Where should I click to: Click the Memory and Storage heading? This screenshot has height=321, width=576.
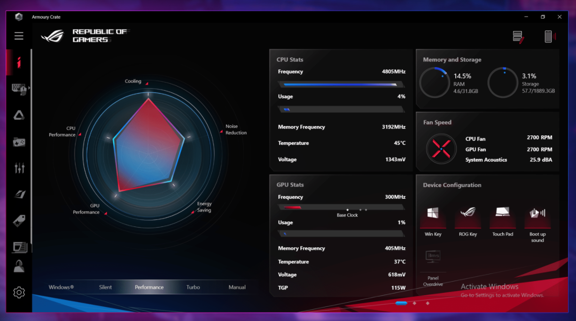coord(452,60)
